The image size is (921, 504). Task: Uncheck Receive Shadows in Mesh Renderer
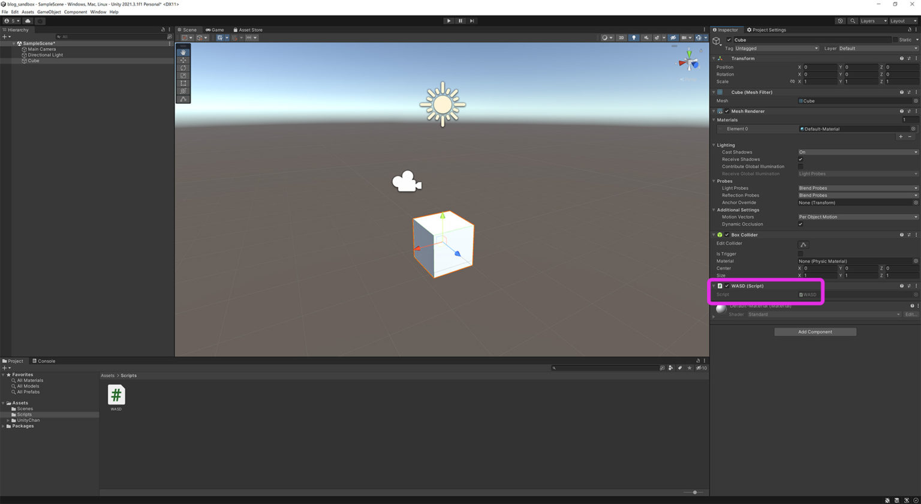(x=801, y=159)
